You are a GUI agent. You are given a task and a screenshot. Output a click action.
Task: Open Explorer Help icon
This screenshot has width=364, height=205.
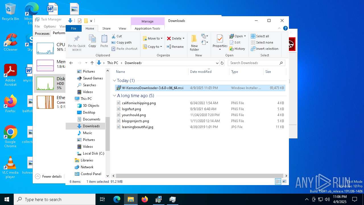point(285,28)
